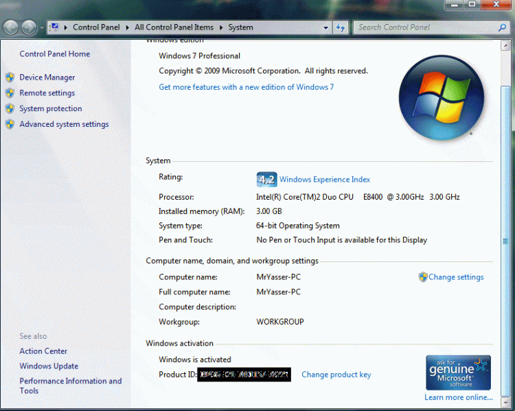The image size is (515, 411).
Task: Open Windows Update under See also
Action: coord(49,366)
